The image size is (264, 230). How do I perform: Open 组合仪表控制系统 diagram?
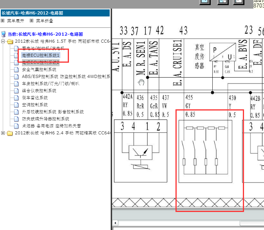pos(39,91)
